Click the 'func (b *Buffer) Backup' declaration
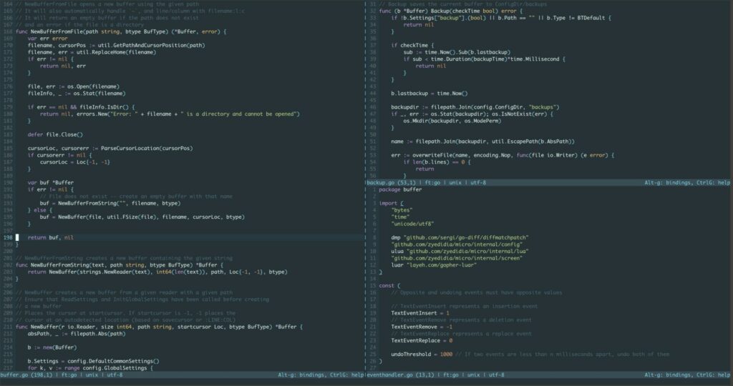This screenshot has height=386, width=733. [x=451, y=11]
